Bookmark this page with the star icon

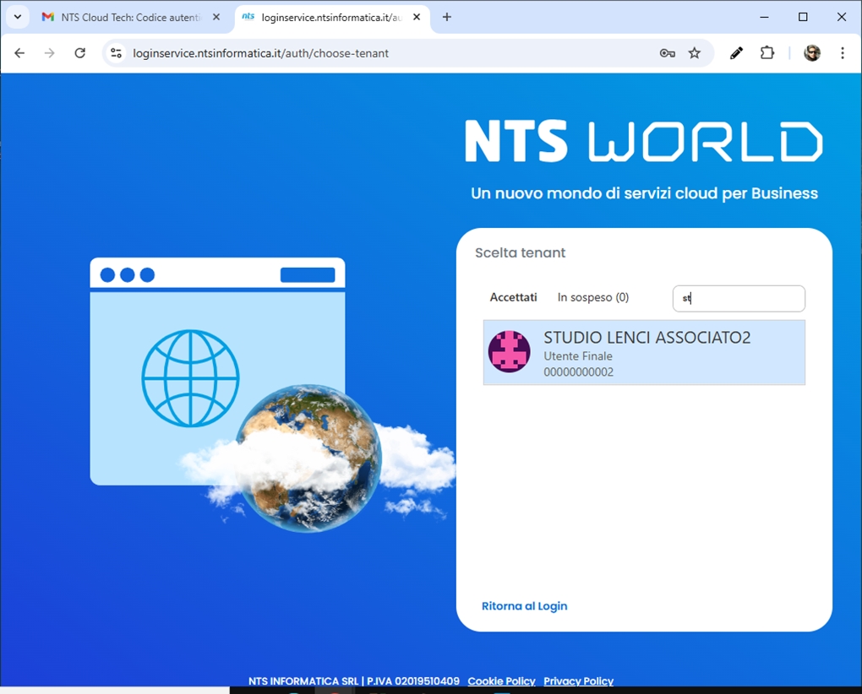click(x=695, y=53)
